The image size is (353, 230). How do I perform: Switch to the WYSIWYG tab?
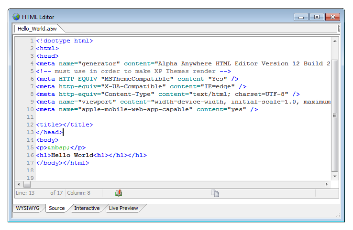pos(28,208)
